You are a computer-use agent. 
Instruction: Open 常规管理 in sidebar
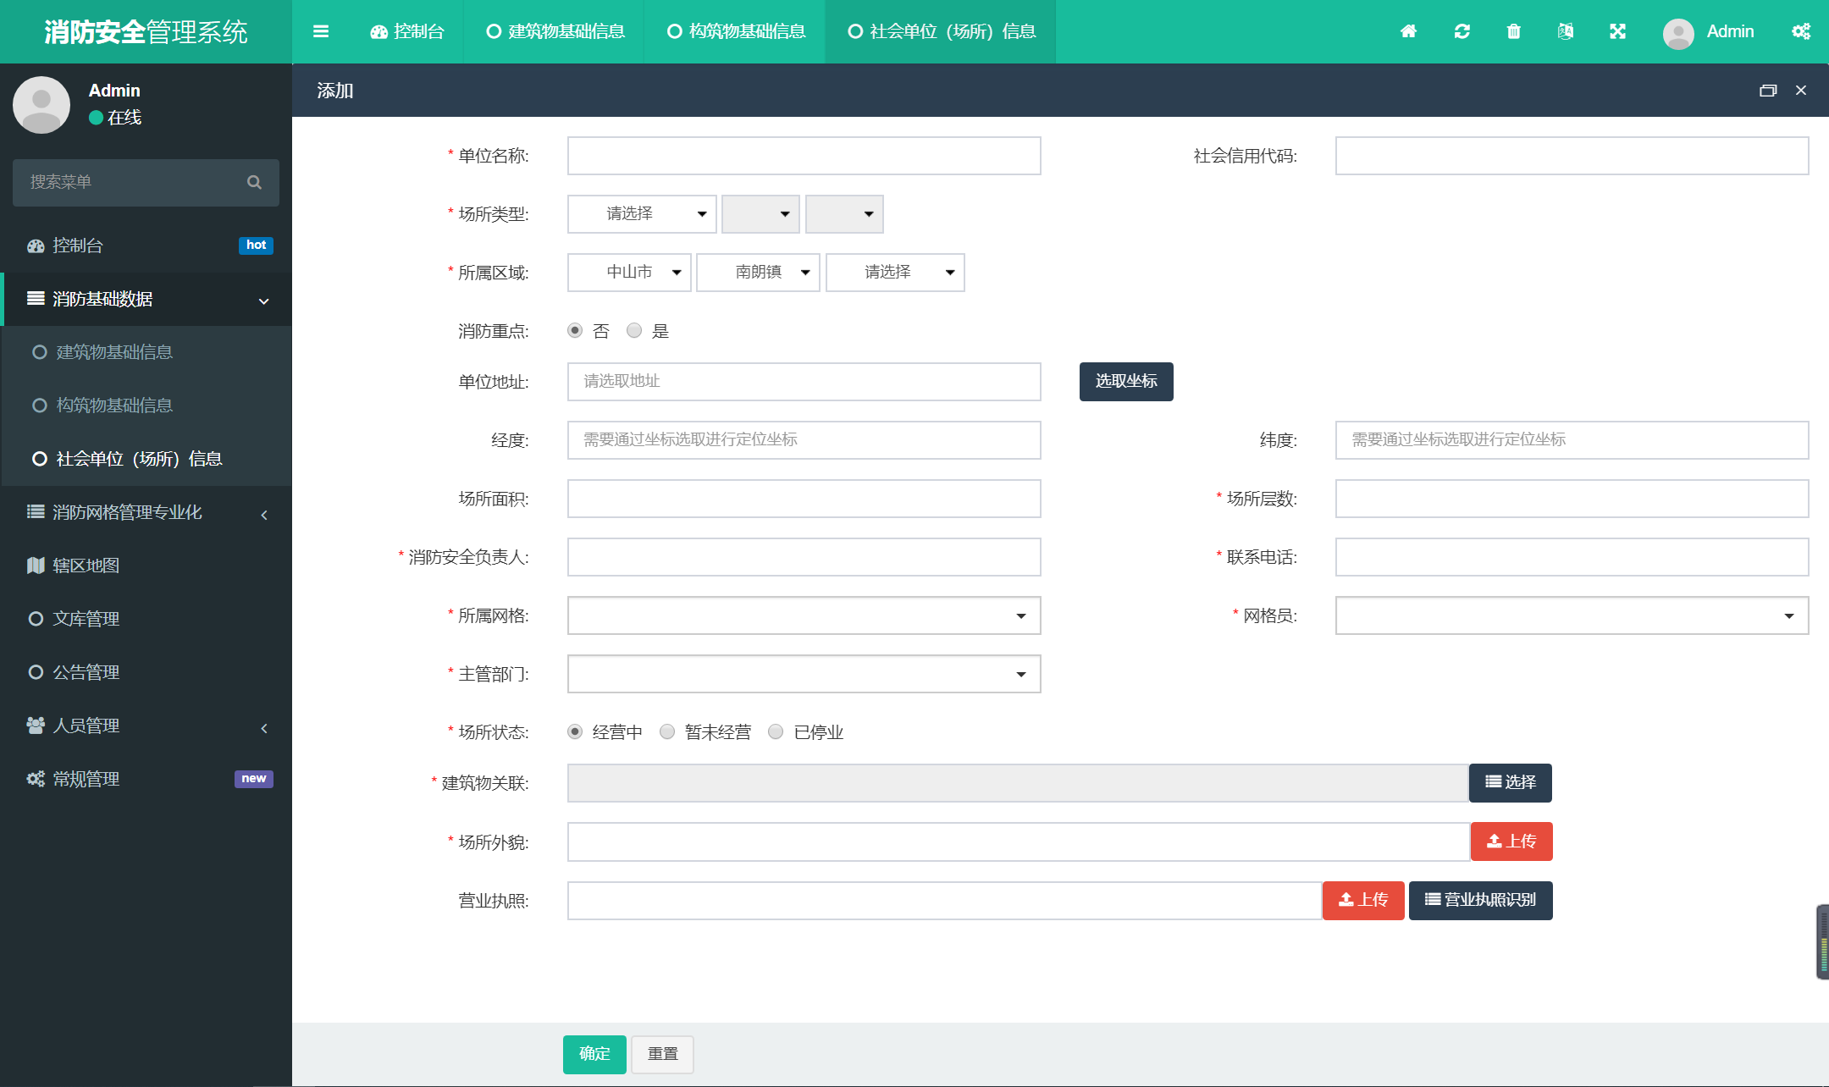tap(146, 779)
